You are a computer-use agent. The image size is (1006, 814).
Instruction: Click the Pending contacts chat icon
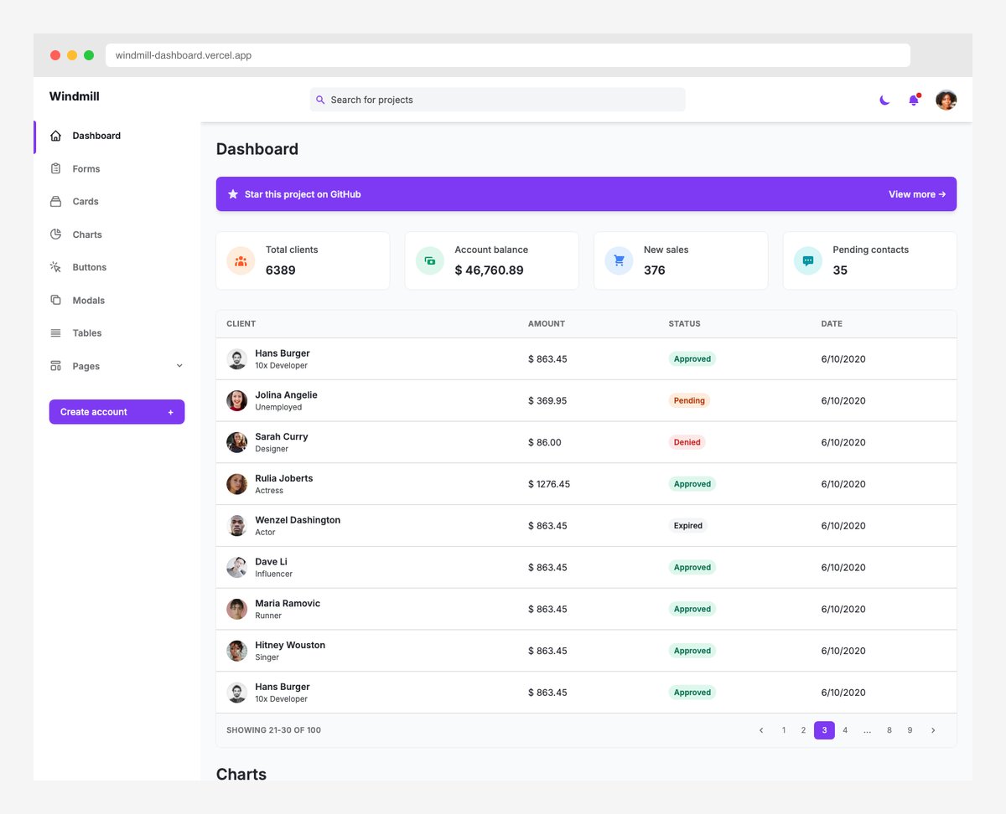coord(807,260)
